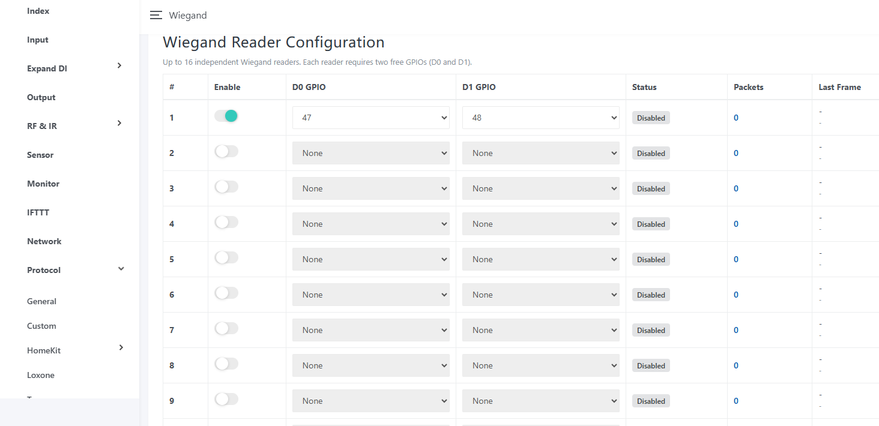Open reader 6 D1 GPIO dropdown
The width and height of the screenshot is (879, 426).
click(541, 295)
